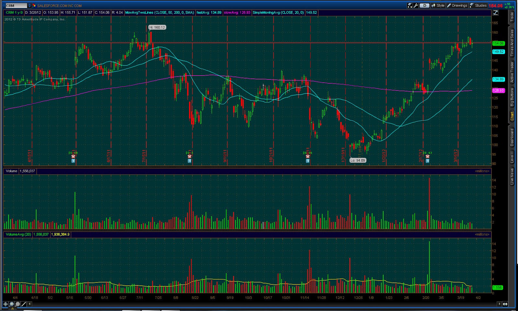Switch to the Trade side tab
The height and width of the screenshot is (311, 518).
[x=512, y=17]
